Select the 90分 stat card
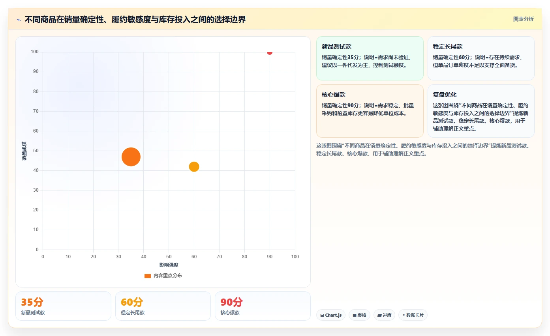The width and height of the screenshot is (550, 336). [x=263, y=306]
